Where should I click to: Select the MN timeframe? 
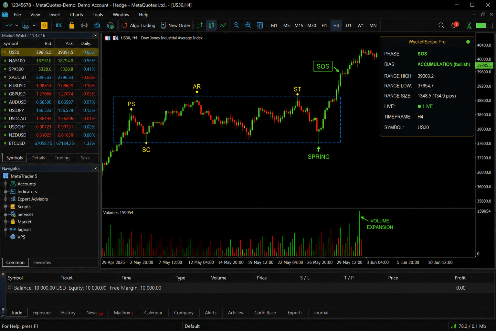tap(373, 25)
